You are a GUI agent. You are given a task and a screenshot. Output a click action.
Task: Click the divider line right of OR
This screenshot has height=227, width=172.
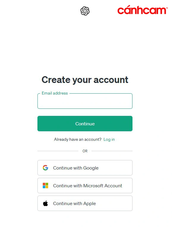tap(112, 151)
